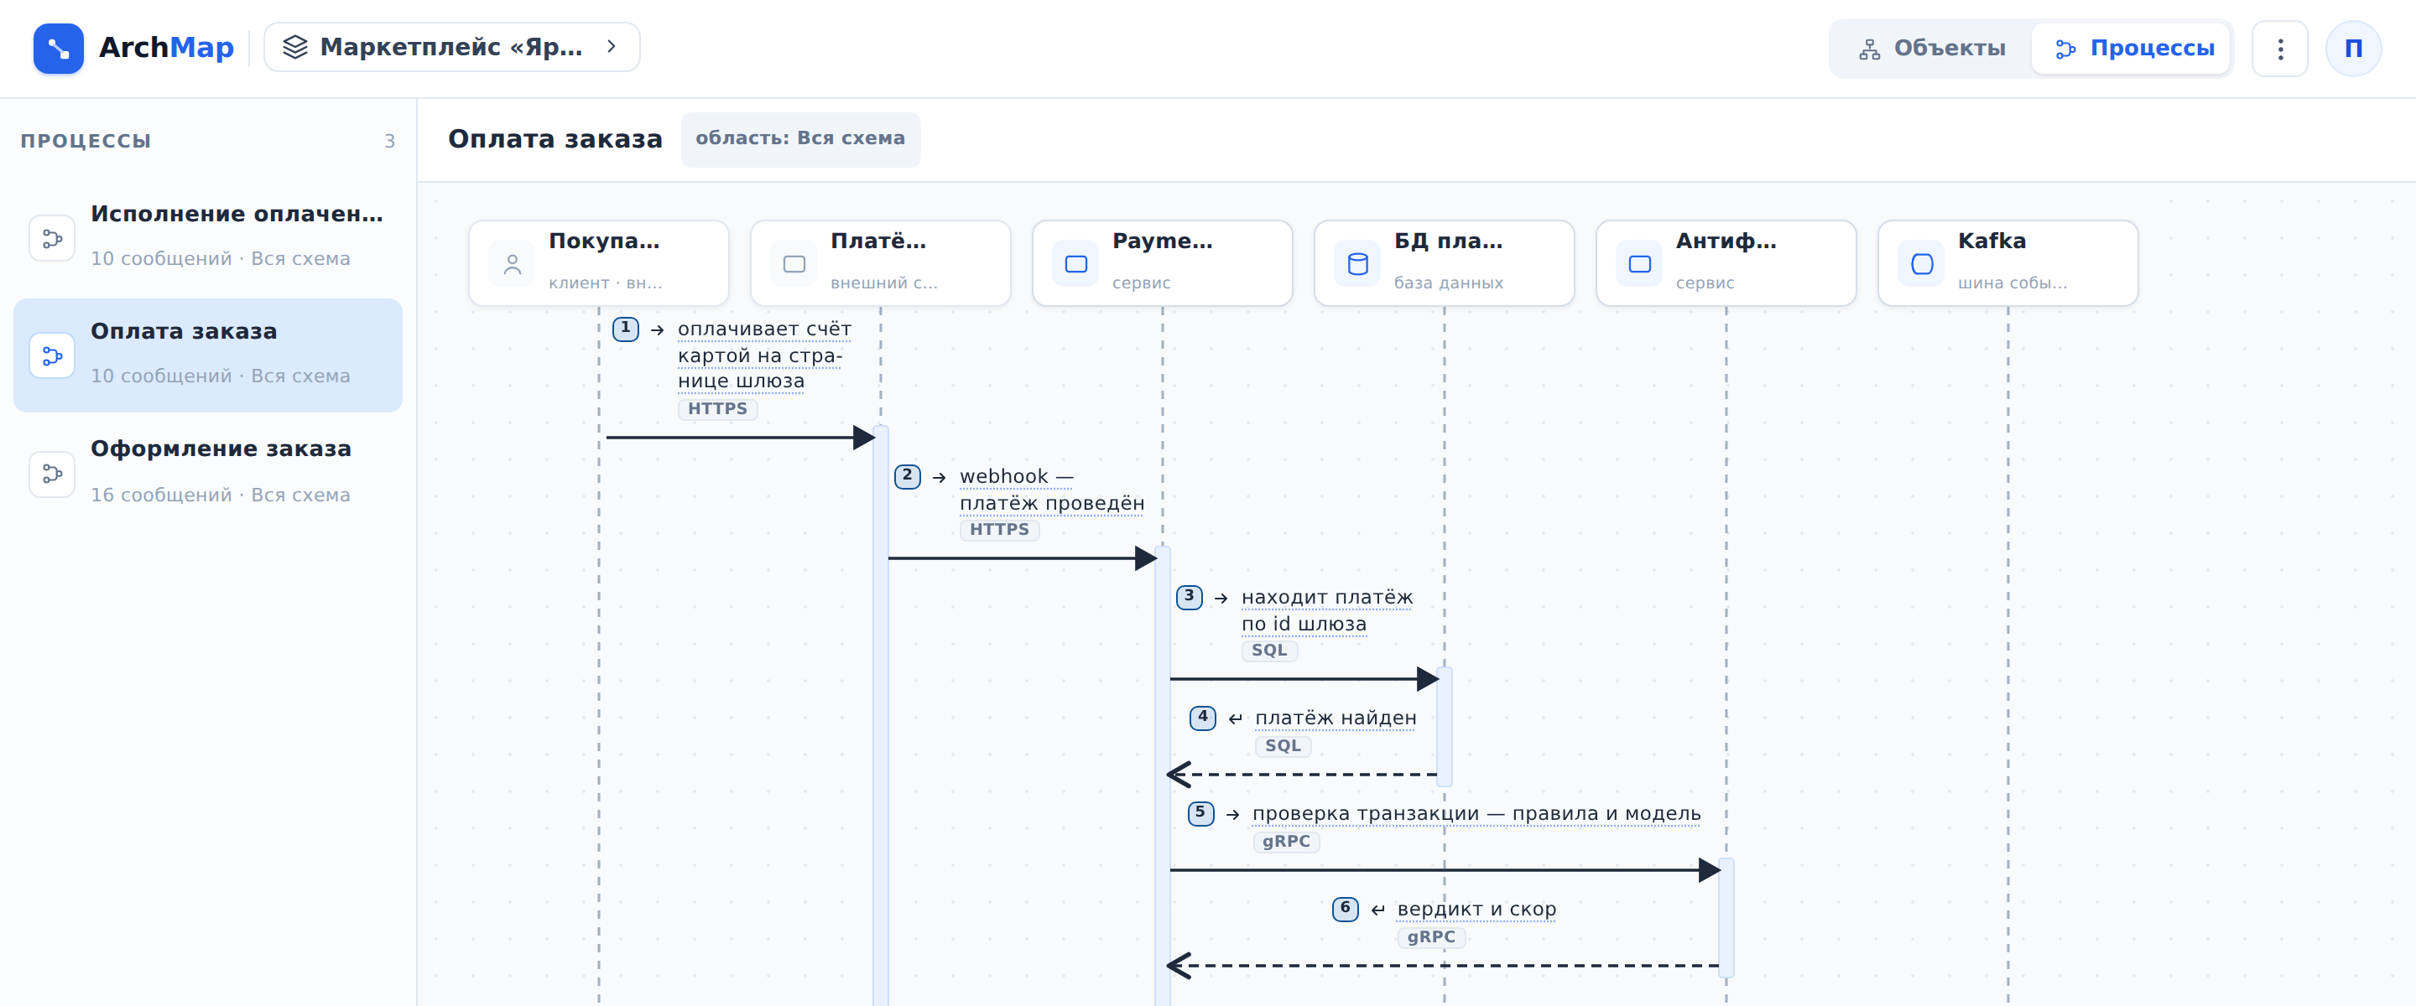Screen dimensions: 2416x1006
Task: Click the SQL tag under платёж найден
Action: pos(1282,746)
